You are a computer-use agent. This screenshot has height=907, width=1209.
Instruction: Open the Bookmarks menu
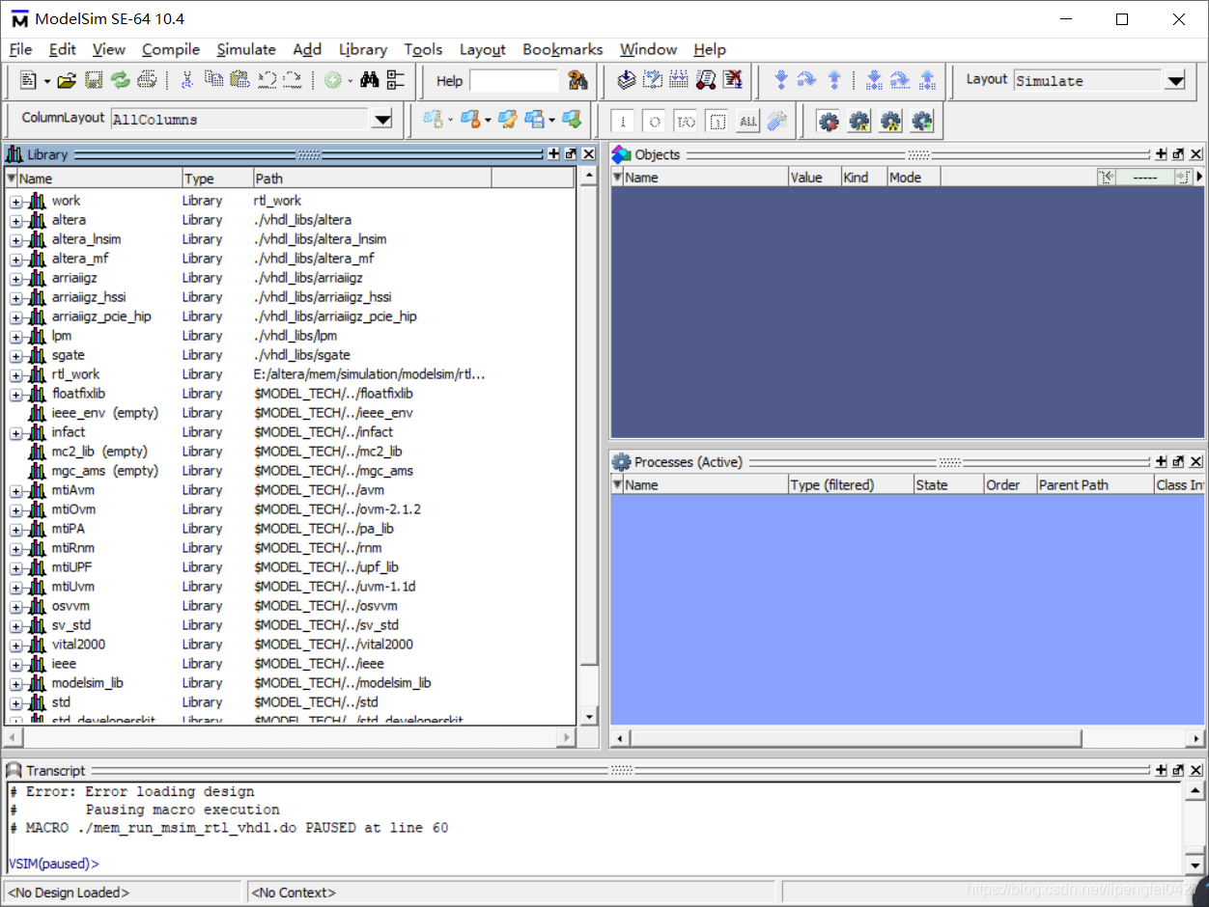(x=563, y=49)
